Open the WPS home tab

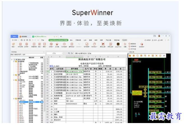point(14,36)
